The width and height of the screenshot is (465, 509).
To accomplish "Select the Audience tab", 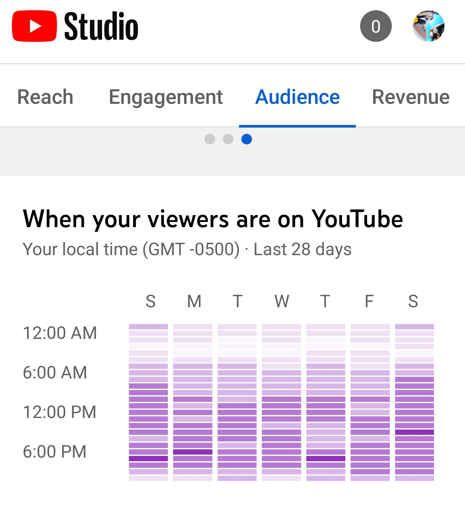I will click(x=297, y=97).
